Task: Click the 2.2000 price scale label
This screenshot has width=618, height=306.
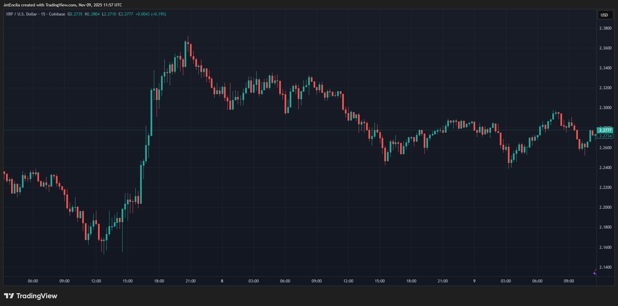Action: (x=605, y=207)
